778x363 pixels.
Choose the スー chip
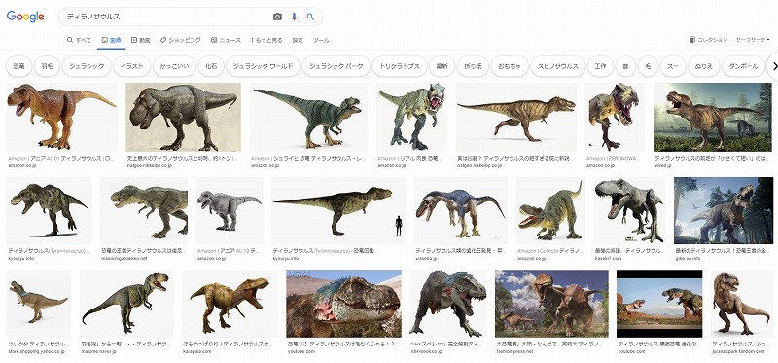coord(673,66)
